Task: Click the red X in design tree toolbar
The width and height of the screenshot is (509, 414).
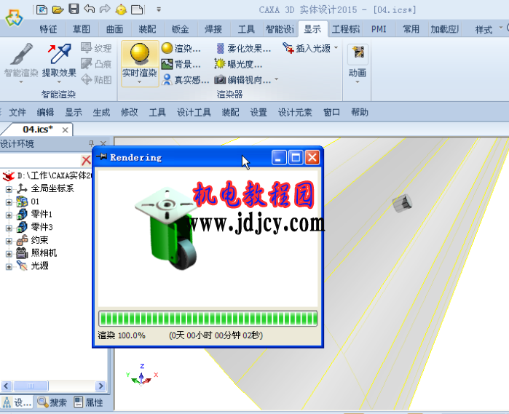Action: (x=86, y=160)
